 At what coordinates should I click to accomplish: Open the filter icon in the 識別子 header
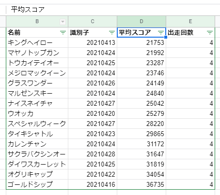112,33
